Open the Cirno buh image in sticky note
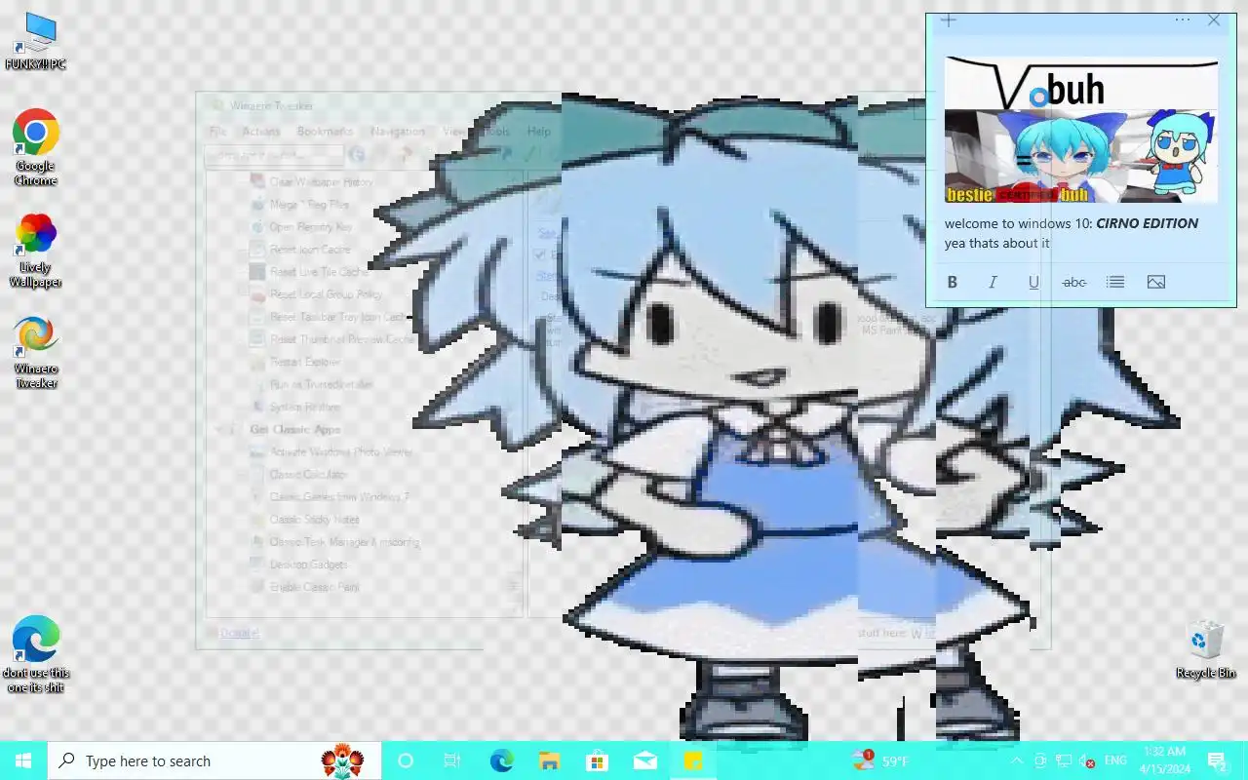 pos(1080,130)
